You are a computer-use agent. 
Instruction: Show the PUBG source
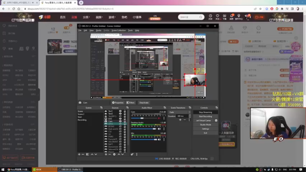click(120, 136)
